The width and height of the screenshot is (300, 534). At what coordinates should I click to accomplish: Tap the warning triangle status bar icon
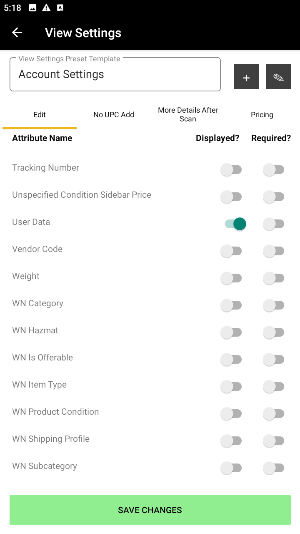[x=46, y=8]
